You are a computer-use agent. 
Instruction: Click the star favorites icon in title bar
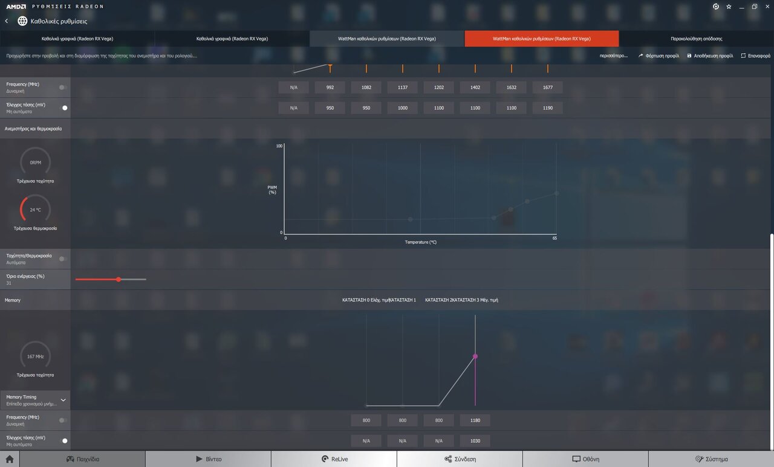tap(729, 7)
